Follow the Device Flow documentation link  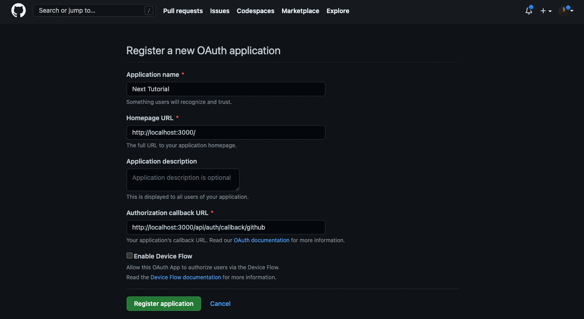(x=185, y=277)
